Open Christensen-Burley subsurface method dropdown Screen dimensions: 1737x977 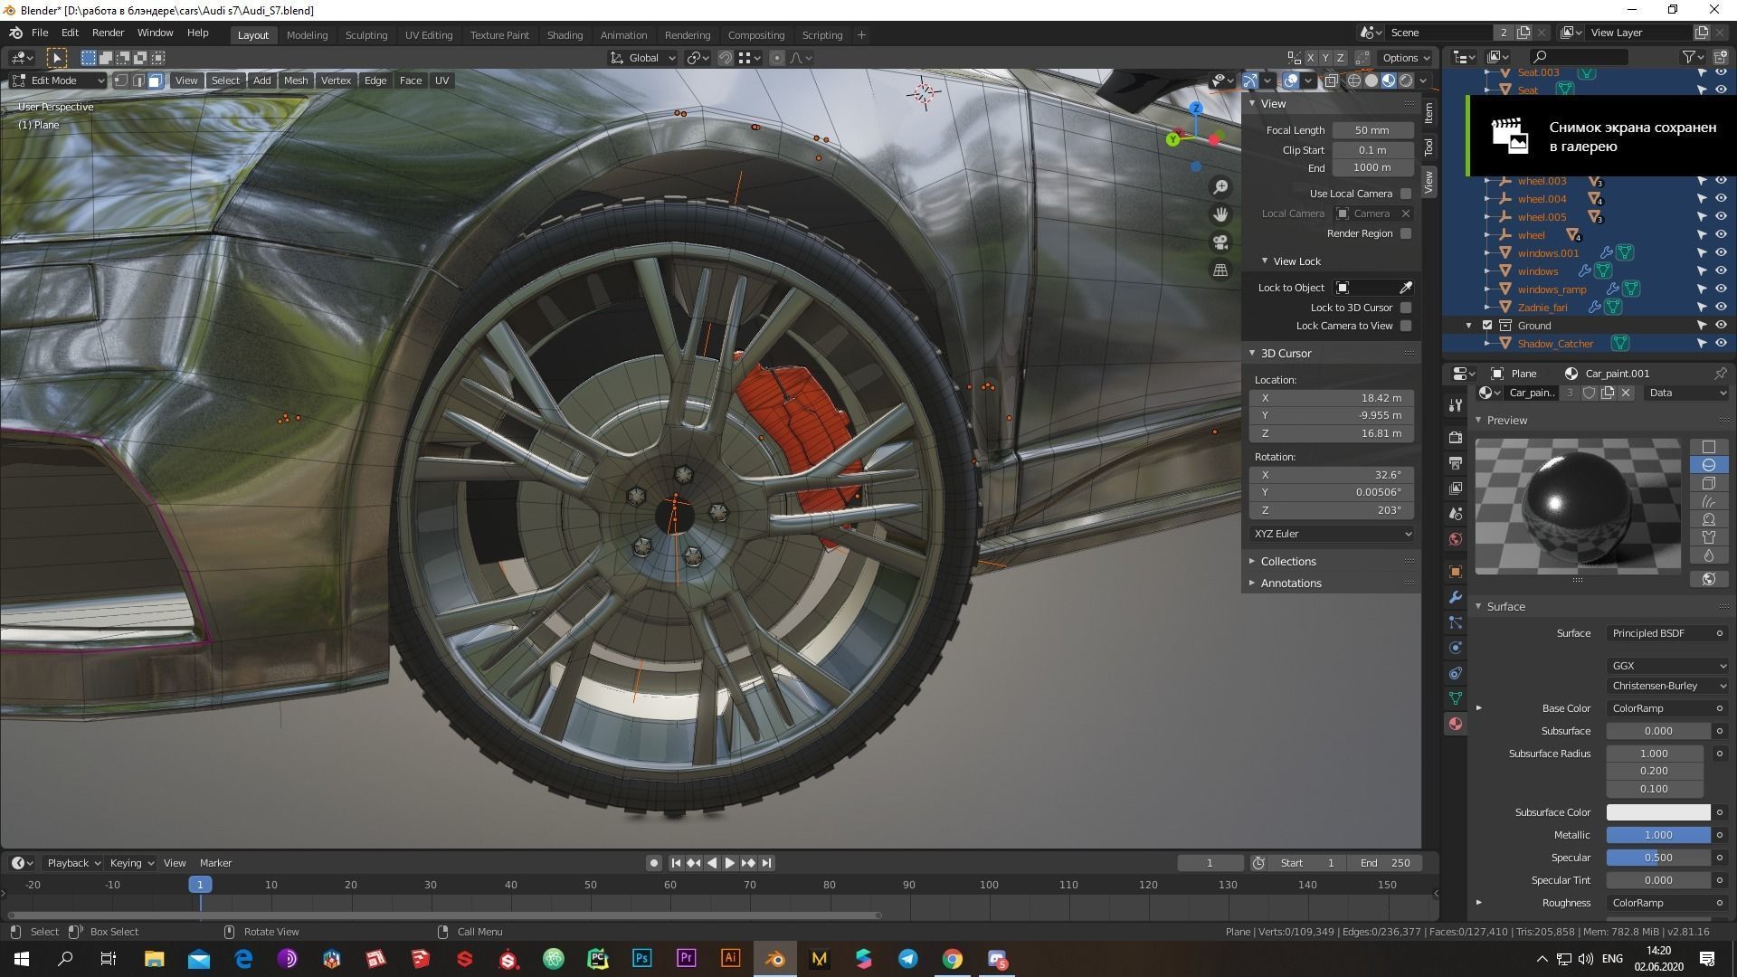pos(1668,686)
